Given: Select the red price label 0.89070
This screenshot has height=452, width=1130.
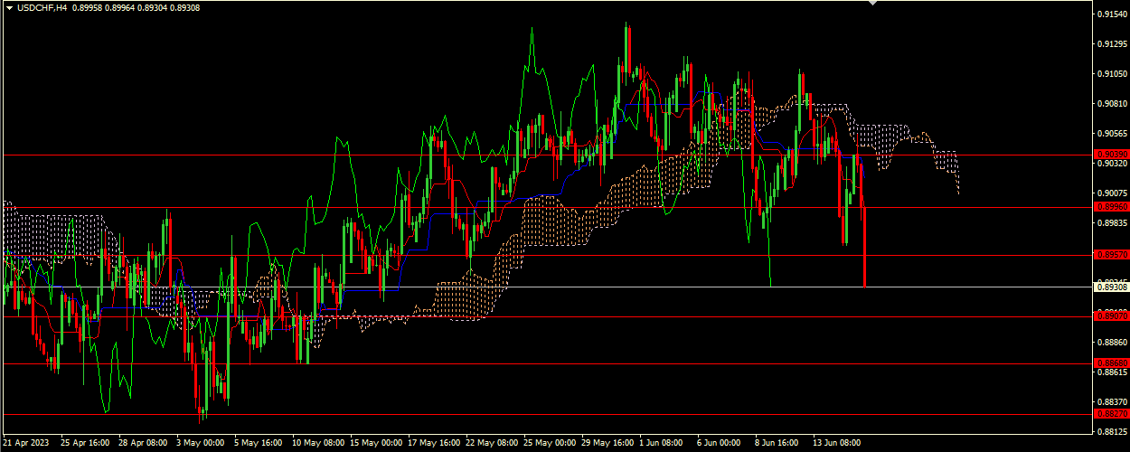Looking at the screenshot, I should click(x=1110, y=315).
